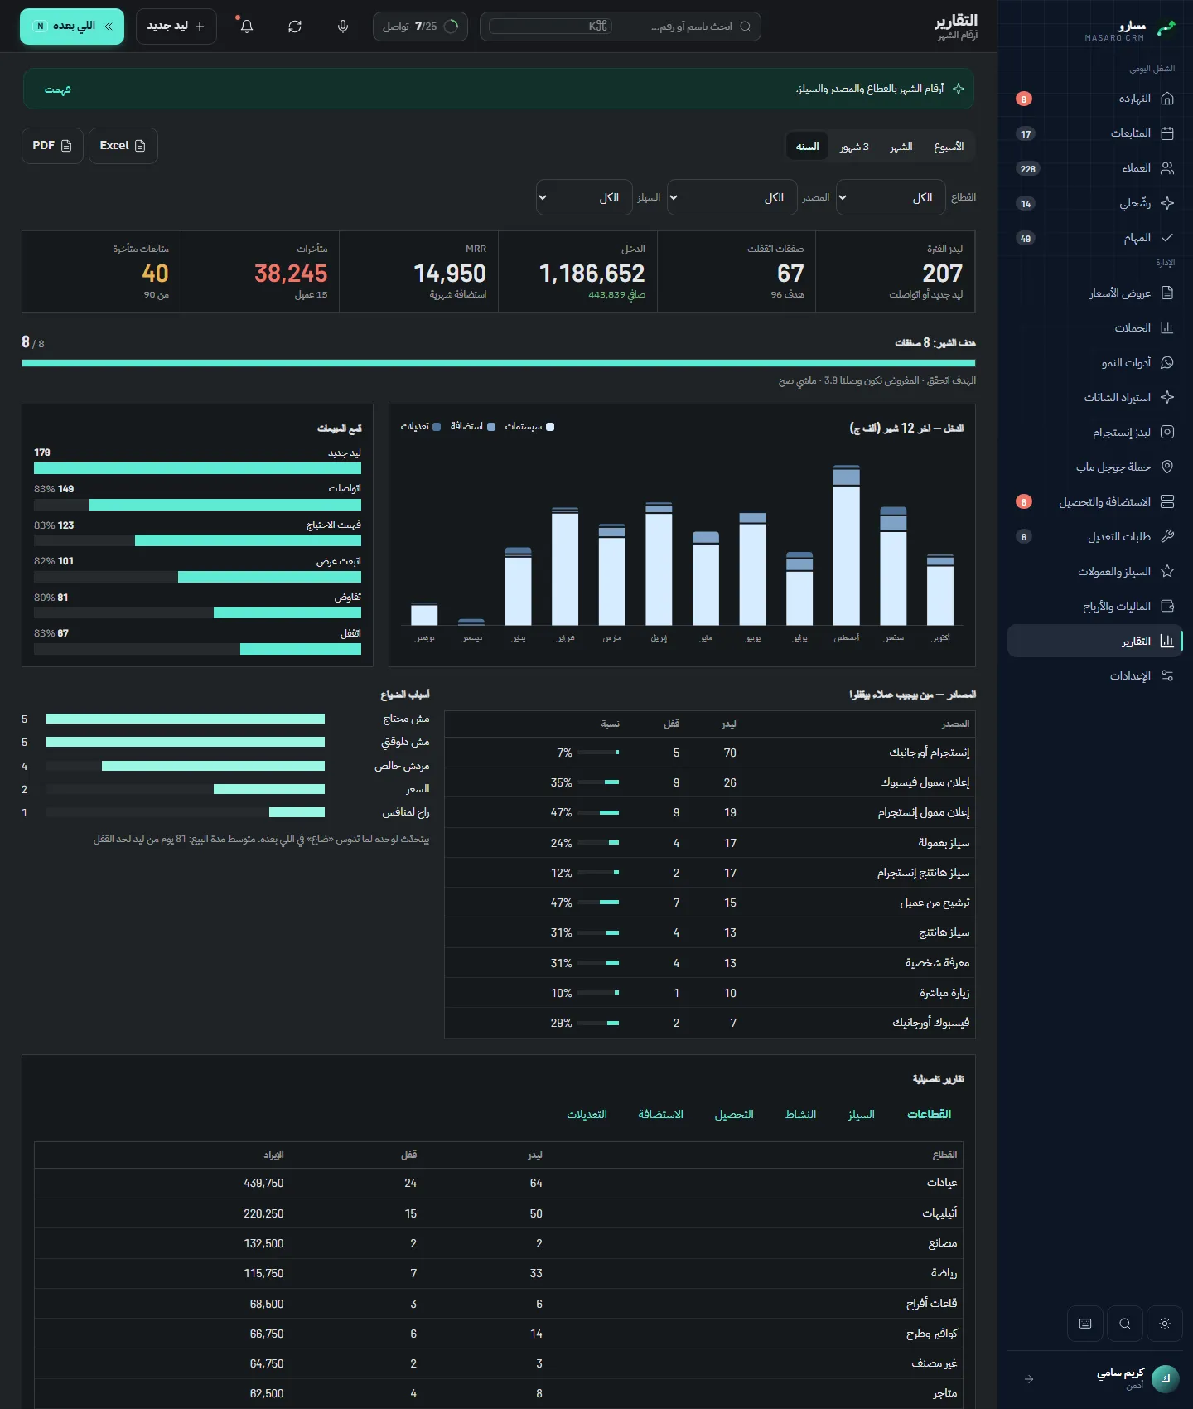Click the إعلان ممول فيسبوك source row
This screenshot has height=1409, width=1193.
point(710,782)
